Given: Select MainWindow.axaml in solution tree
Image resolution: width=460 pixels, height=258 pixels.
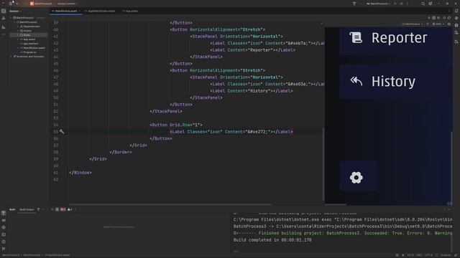Looking at the screenshot, I should point(34,48).
